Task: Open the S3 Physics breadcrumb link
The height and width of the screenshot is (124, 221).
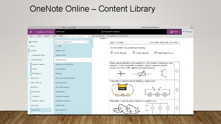Action: [60, 32]
